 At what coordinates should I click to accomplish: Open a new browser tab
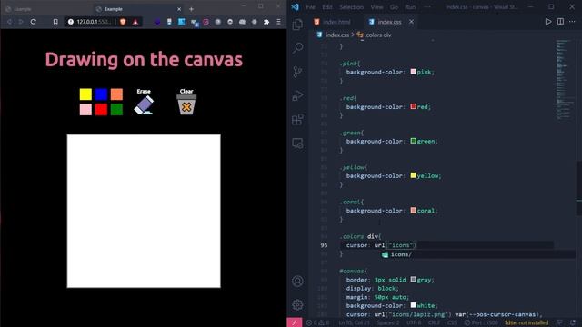[192, 9]
